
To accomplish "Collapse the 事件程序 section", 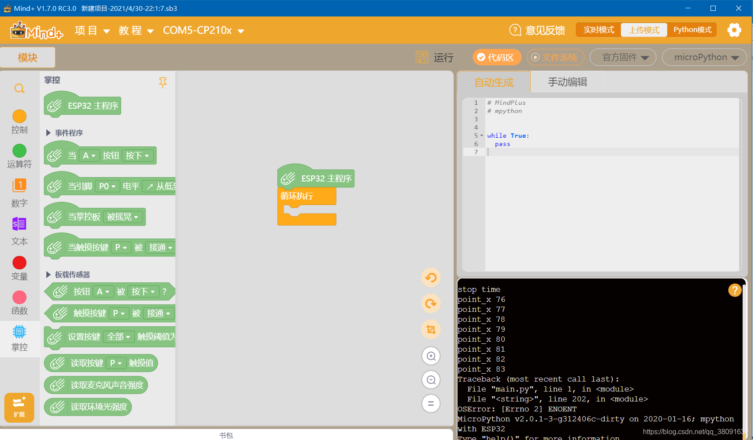I will (48, 133).
